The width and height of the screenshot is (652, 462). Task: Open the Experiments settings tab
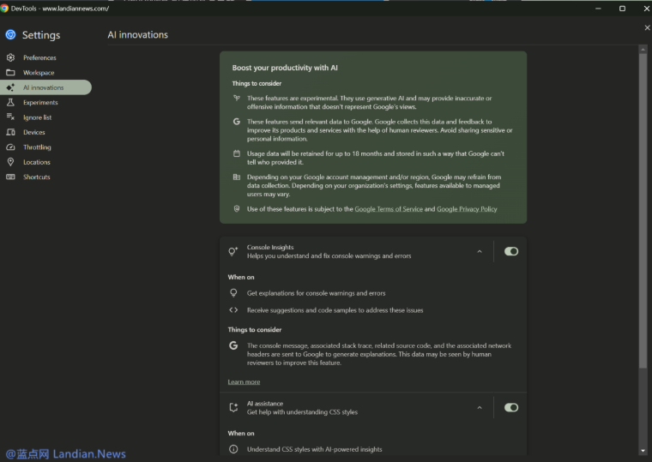pos(40,102)
